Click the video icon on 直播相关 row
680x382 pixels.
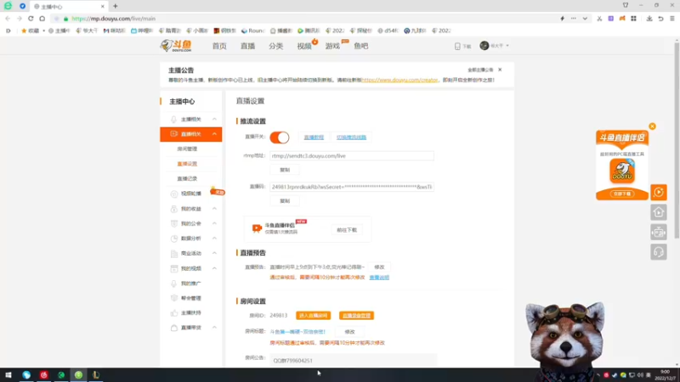point(173,134)
